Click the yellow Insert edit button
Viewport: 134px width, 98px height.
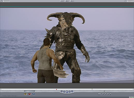pos(25,94)
